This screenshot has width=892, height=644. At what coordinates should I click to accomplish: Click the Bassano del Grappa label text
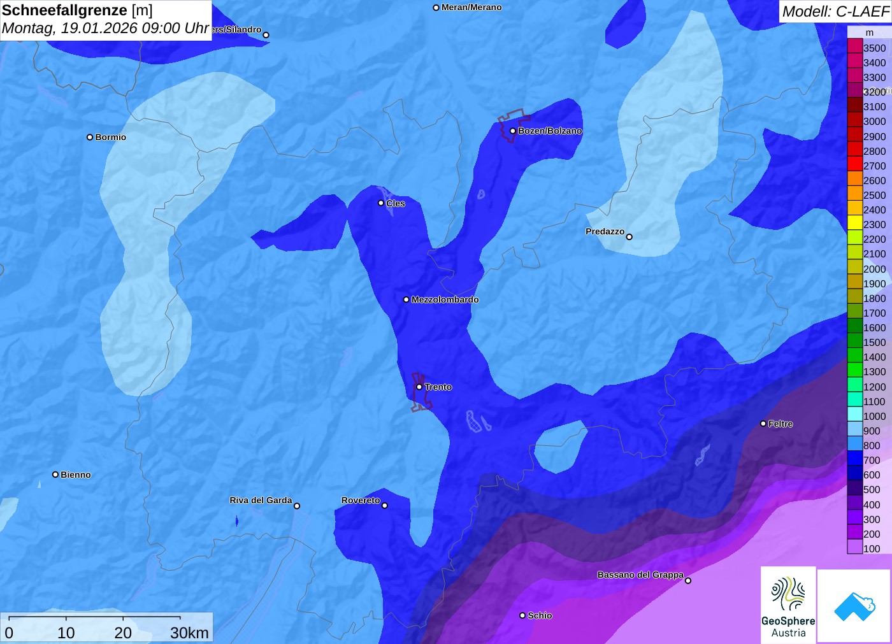point(640,575)
